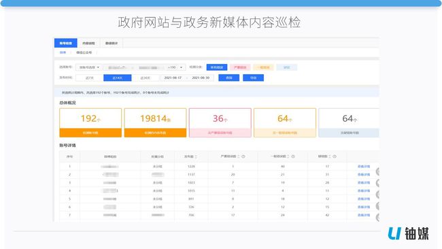Click publish count 1015 in row 4
The height and width of the screenshot is (249, 442).
click(191, 191)
